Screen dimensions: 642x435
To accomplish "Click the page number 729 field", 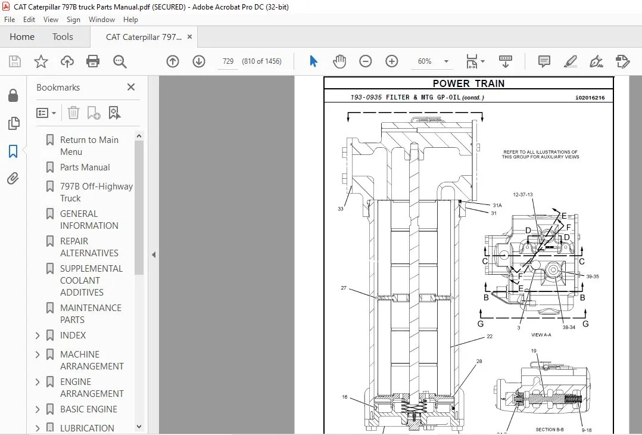I will pos(228,61).
